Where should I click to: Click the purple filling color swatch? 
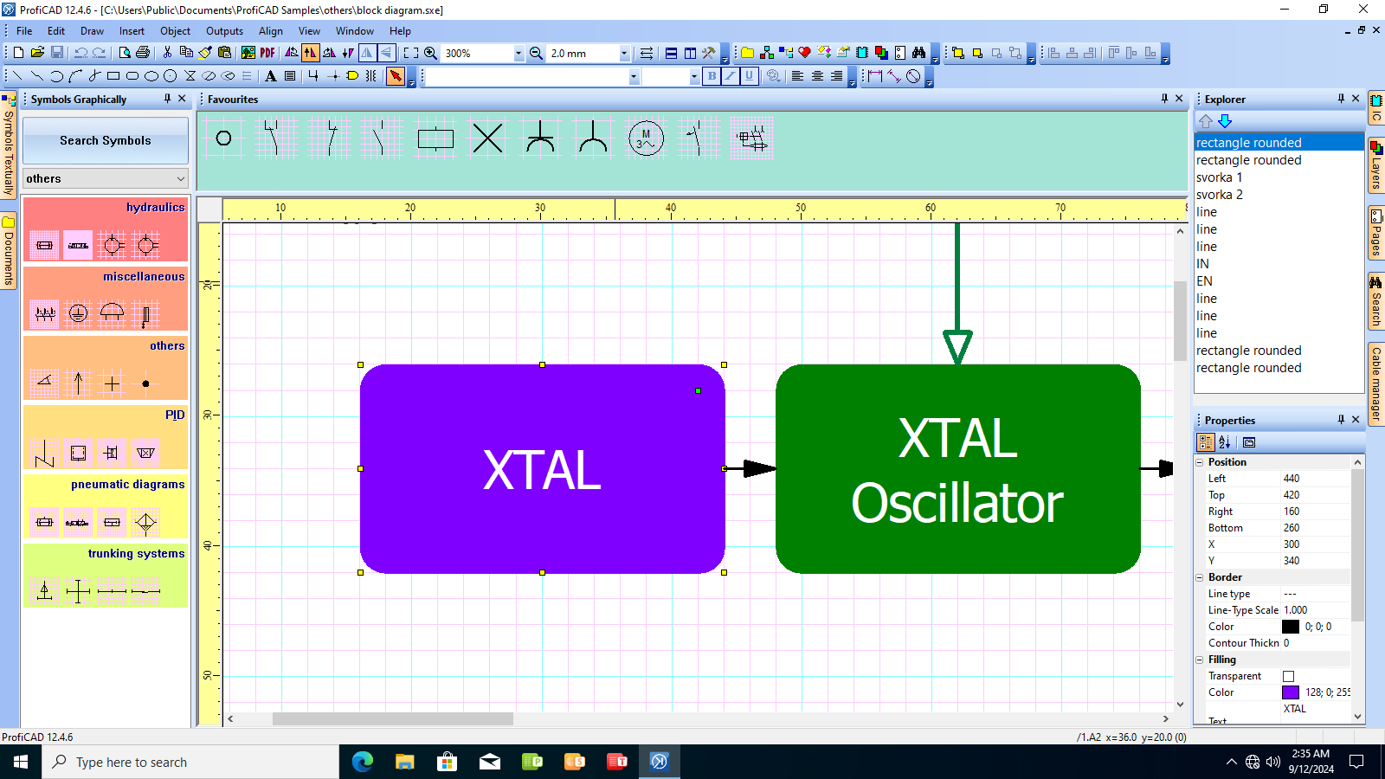(x=1290, y=692)
